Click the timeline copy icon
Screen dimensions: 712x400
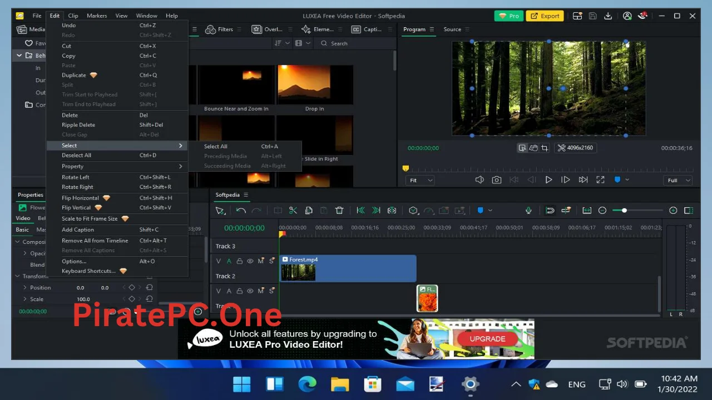(x=309, y=211)
